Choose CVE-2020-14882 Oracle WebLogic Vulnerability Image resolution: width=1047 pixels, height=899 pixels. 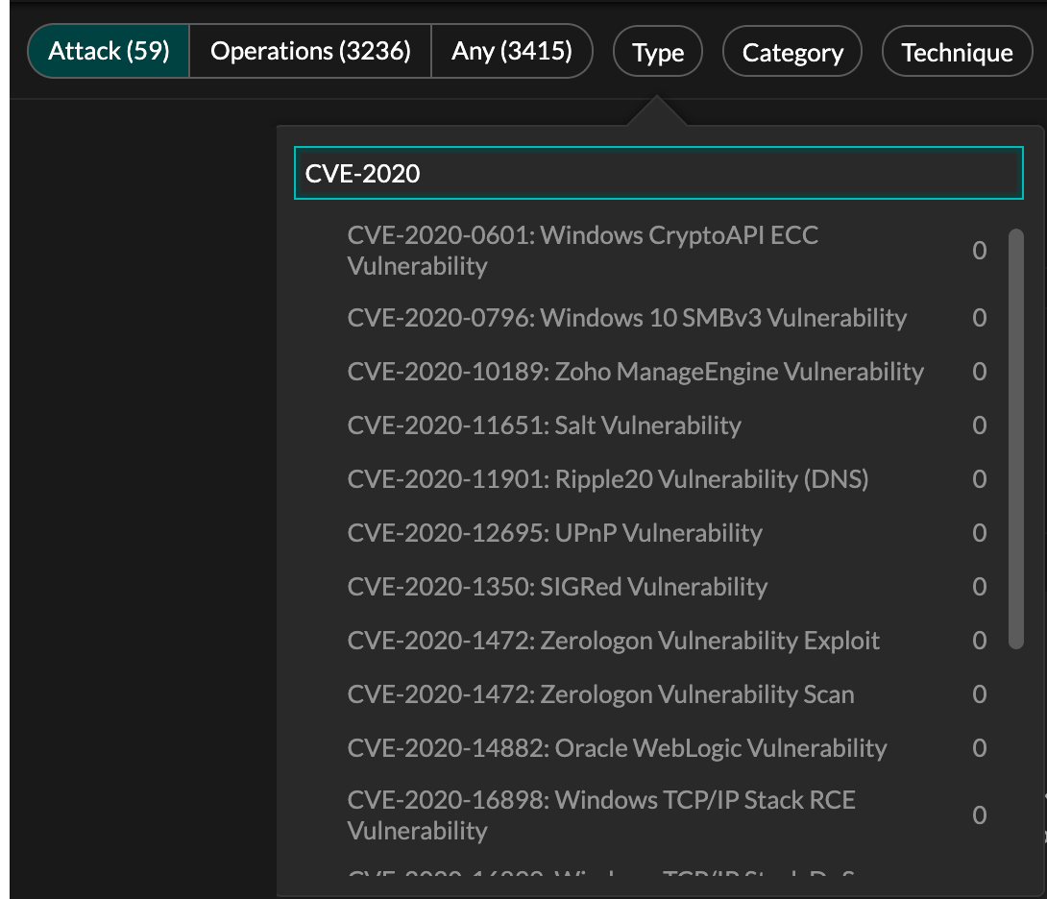[667, 748]
